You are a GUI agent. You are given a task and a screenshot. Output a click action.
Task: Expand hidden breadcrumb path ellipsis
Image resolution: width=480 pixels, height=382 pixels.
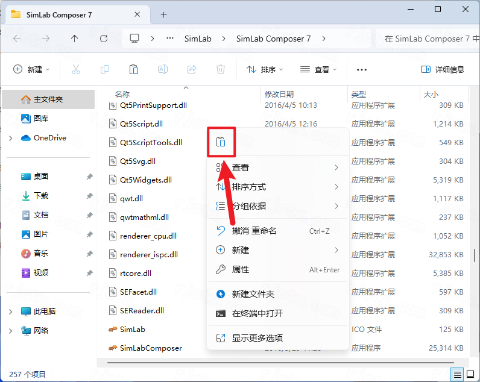pos(170,39)
